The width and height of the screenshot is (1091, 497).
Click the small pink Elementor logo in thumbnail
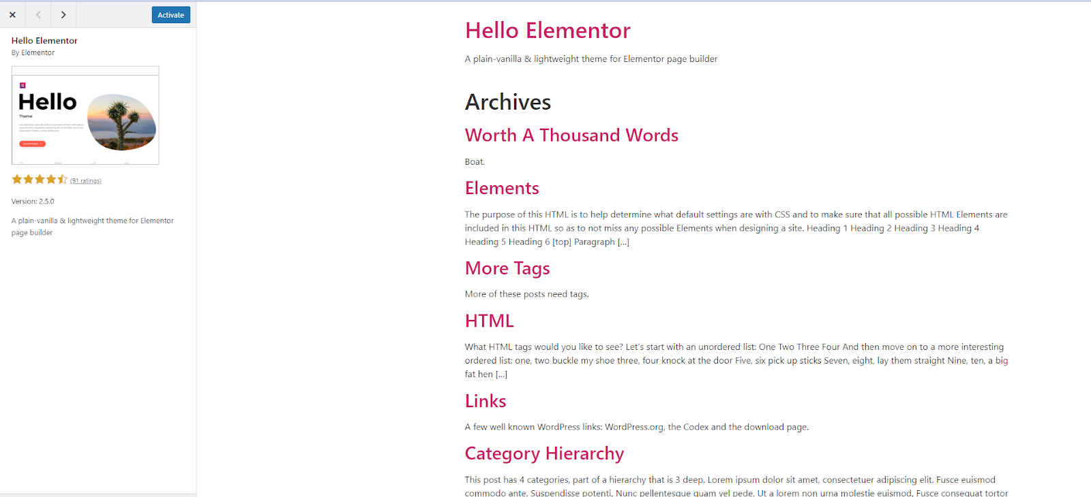(x=23, y=85)
